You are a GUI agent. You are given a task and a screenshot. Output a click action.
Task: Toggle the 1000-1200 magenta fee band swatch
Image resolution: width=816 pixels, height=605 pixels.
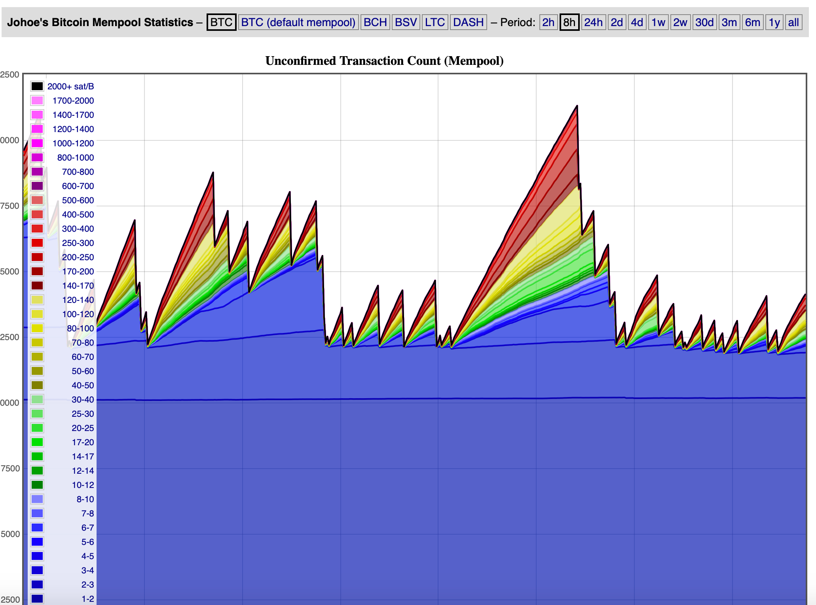point(37,143)
